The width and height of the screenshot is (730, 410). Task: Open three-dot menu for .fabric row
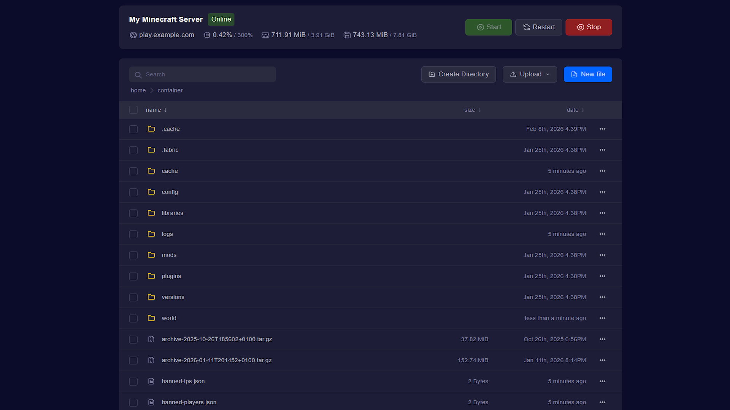tap(602, 150)
